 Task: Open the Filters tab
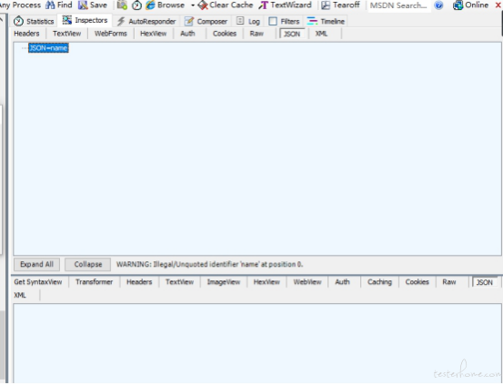point(284,21)
